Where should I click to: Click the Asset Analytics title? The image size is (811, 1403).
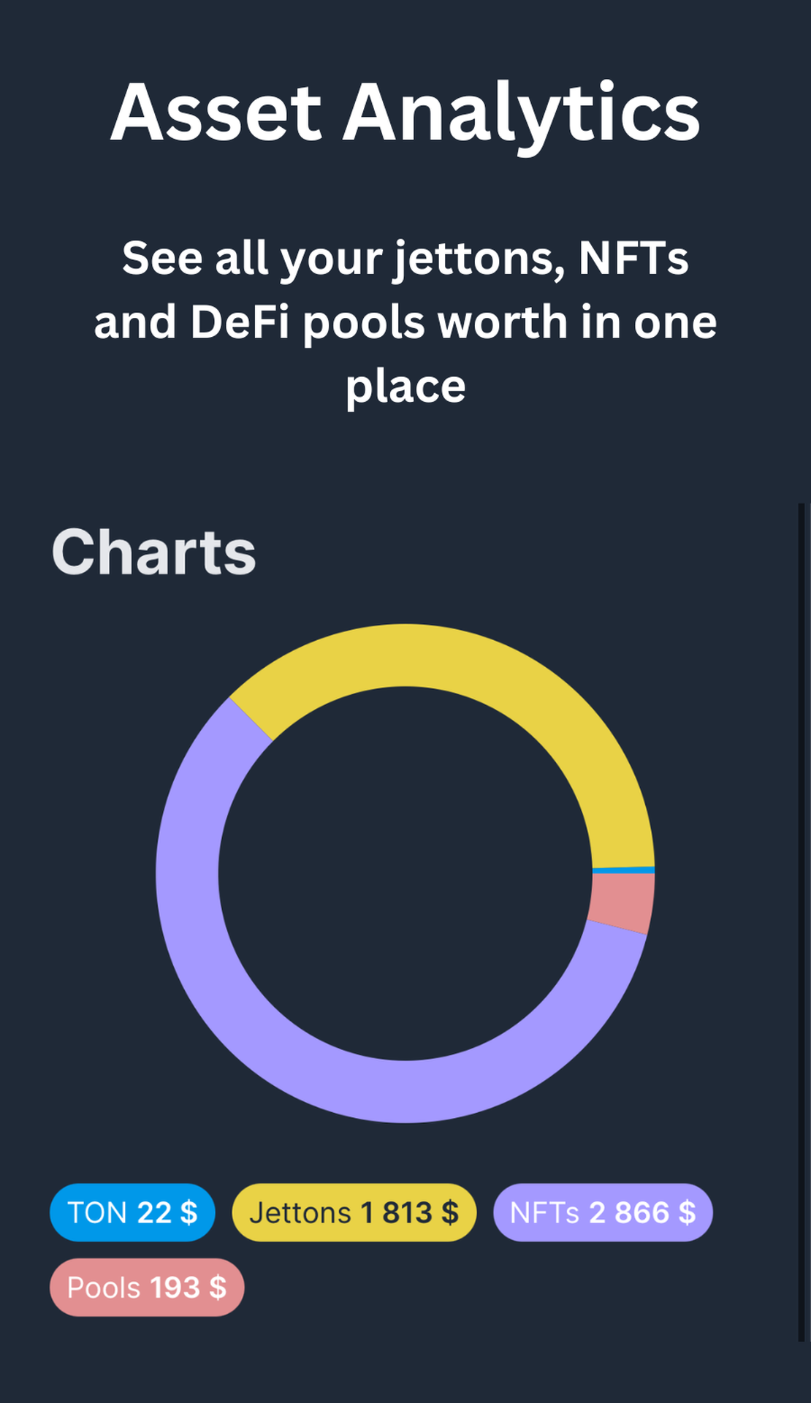(405, 113)
